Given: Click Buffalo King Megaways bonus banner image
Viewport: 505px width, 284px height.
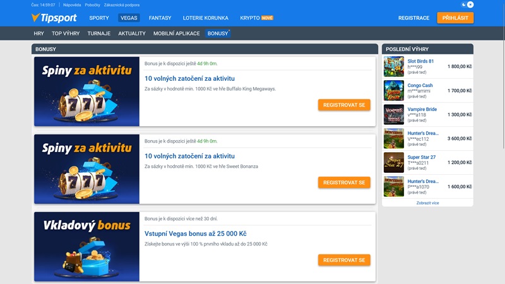Looking at the screenshot, I should click(x=86, y=92).
